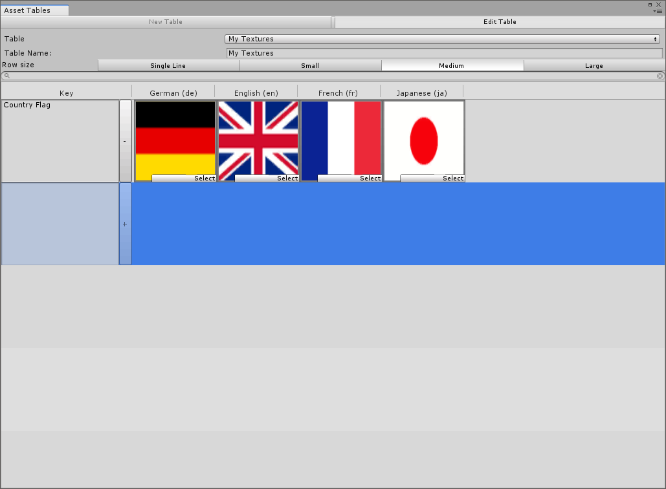Open the My Textures table dropdown
This screenshot has width=666, height=489.
pyautogui.click(x=443, y=39)
